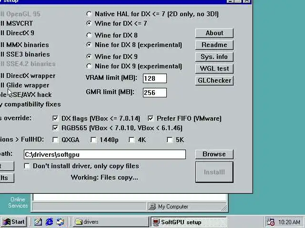Launch Internet Explorer from quick launch
This screenshot has width=305, height=228.
(49, 222)
